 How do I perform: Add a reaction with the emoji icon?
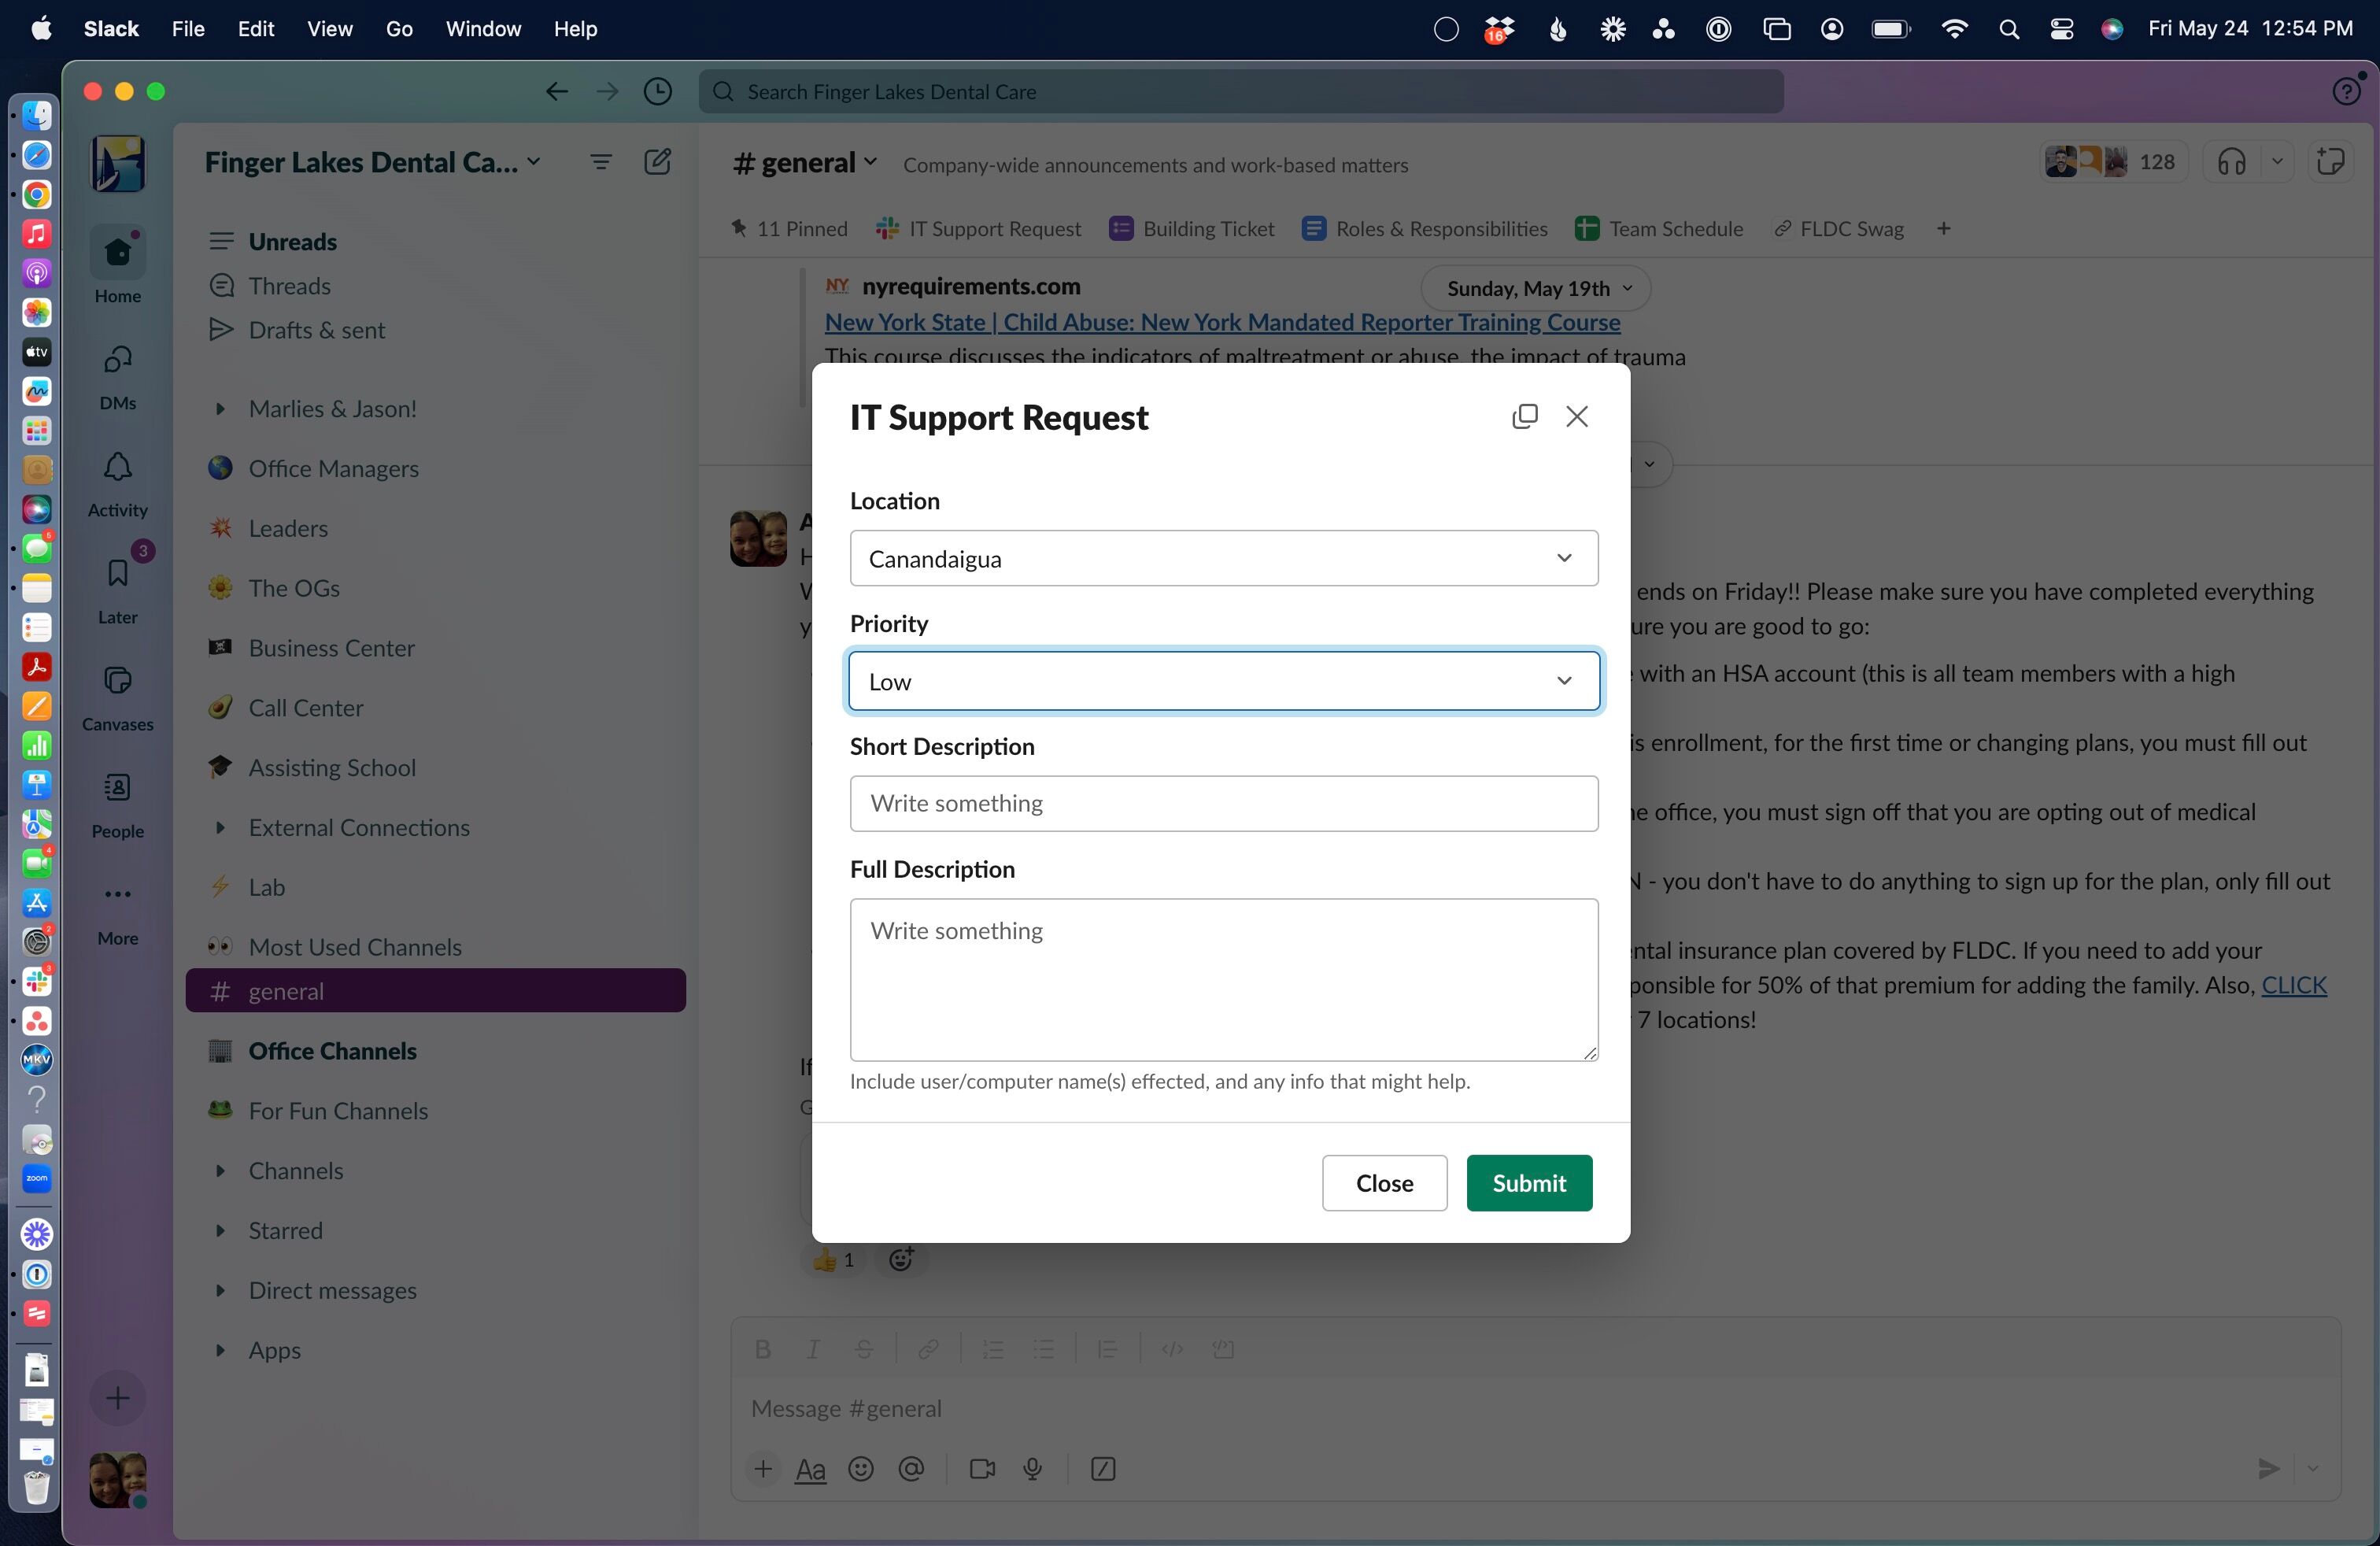(901, 1259)
